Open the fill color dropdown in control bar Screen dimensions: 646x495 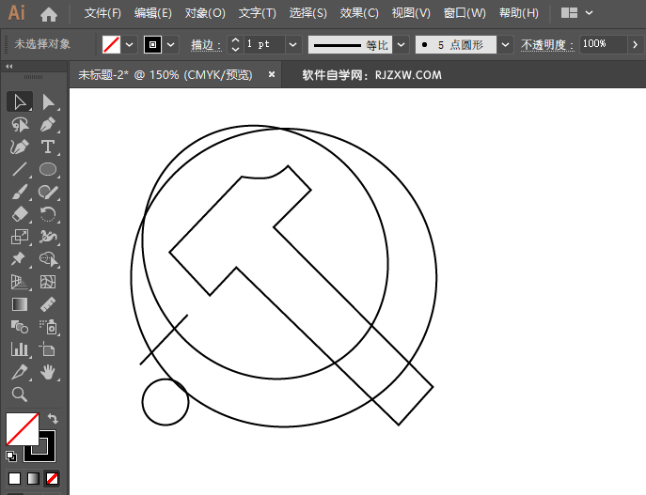[x=130, y=44]
